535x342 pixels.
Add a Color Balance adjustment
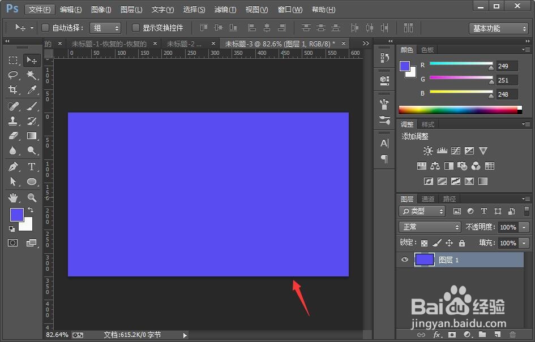tap(435, 166)
